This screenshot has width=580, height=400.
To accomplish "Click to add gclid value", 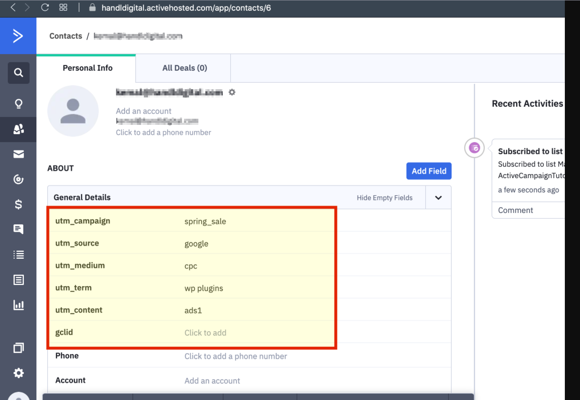I will [x=205, y=333].
